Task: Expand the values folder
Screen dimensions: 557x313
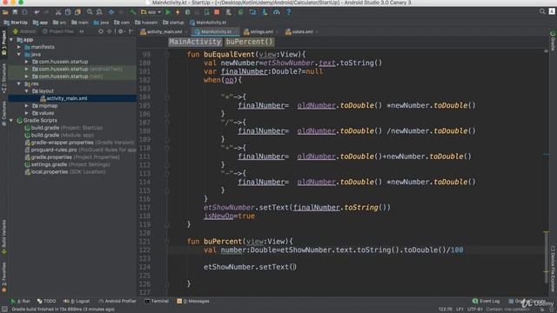Action: click(26, 113)
